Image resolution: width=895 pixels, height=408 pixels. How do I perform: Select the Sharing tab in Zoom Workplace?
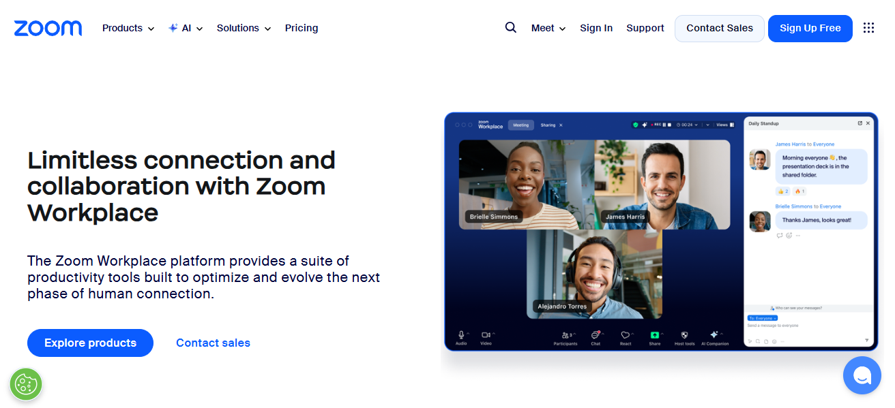(548, 125)
